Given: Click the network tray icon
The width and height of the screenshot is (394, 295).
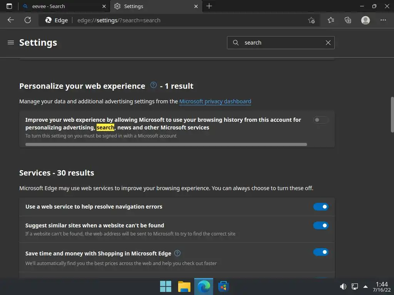Looking at the screenshot, I should (x=354, y=287).
